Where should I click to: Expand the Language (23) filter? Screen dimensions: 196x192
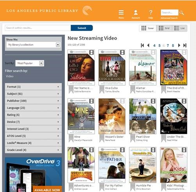pyautogui.click(x=33, y=108)
